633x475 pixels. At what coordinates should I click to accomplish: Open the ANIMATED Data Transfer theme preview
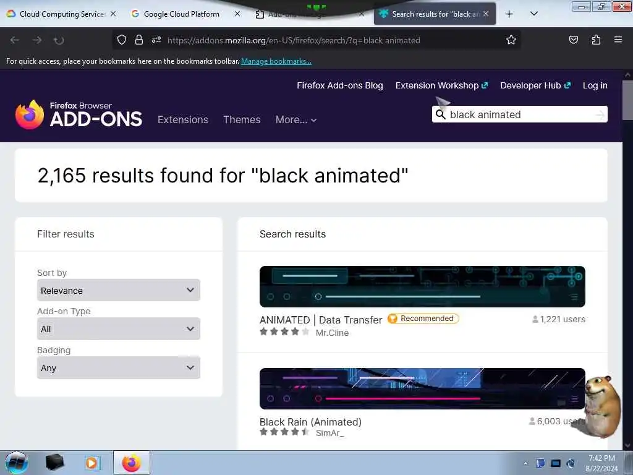click(x=422, y=286)
